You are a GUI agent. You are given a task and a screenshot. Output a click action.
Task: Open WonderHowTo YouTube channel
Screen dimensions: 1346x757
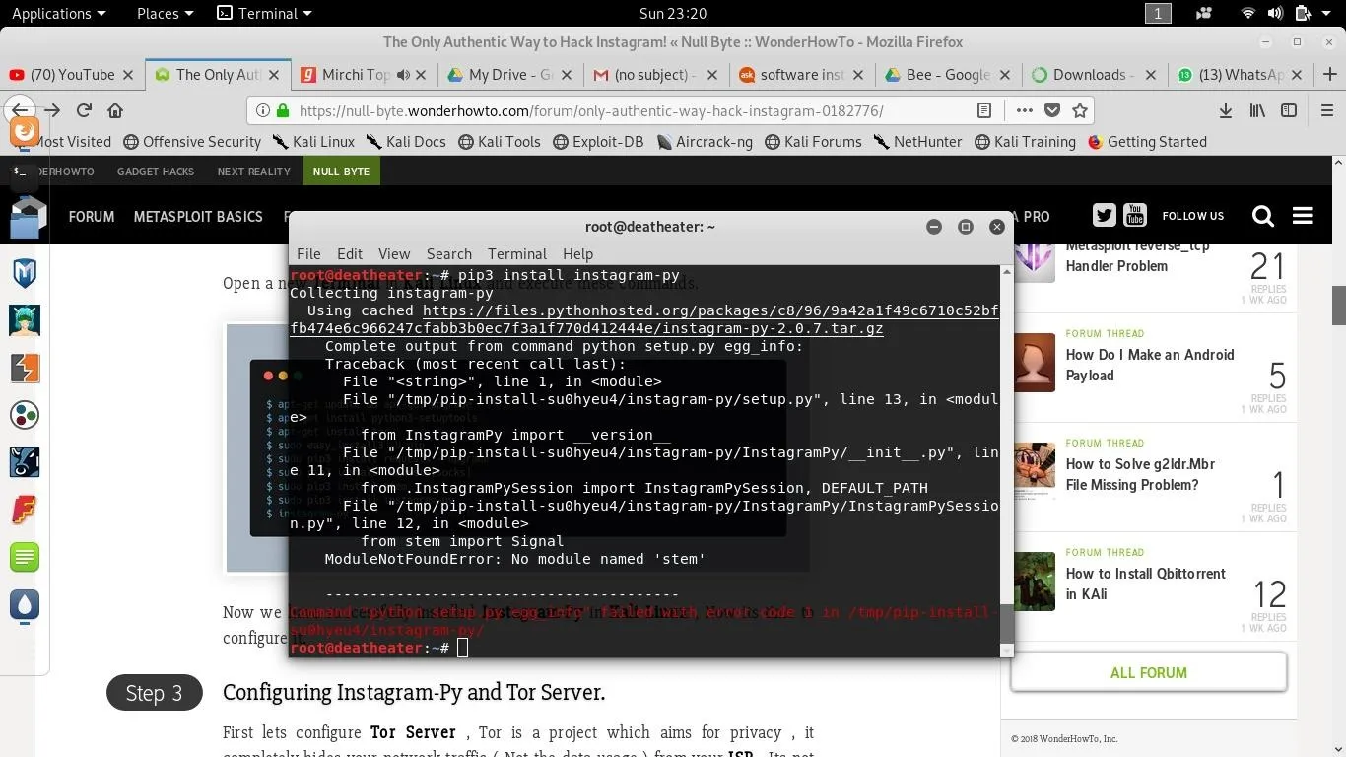1135,214
